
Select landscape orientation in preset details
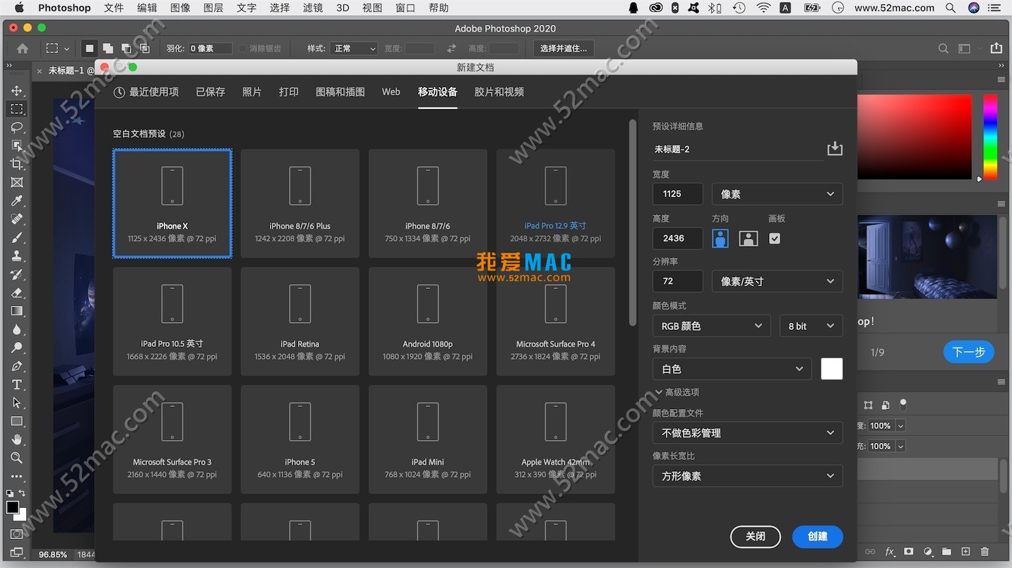coord(748,238)
